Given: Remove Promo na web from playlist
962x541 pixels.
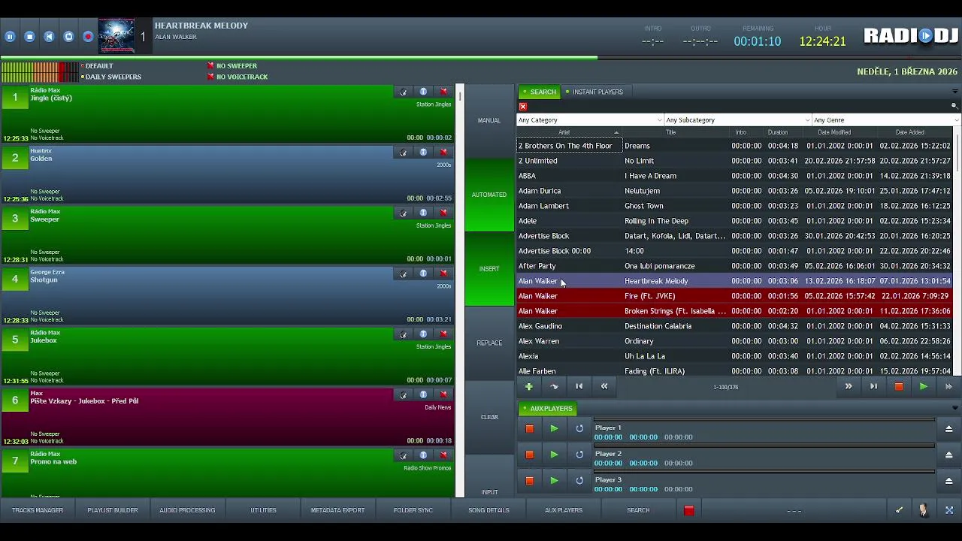Looking at the screenshot, I should pos(443,455).
